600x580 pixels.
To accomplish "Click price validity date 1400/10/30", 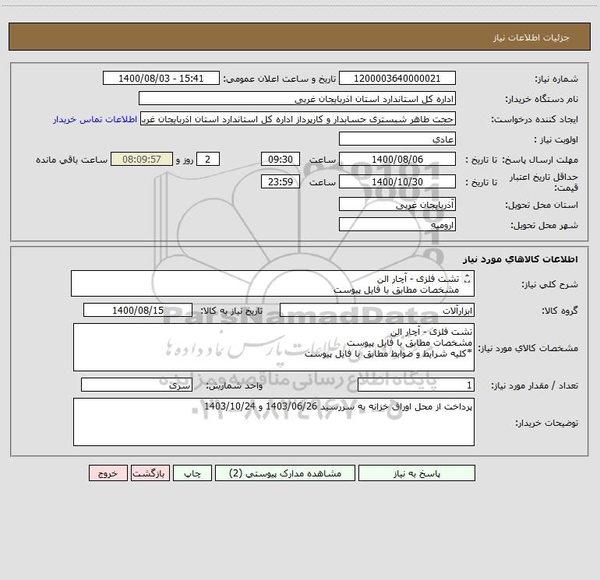I will (397, 181).
